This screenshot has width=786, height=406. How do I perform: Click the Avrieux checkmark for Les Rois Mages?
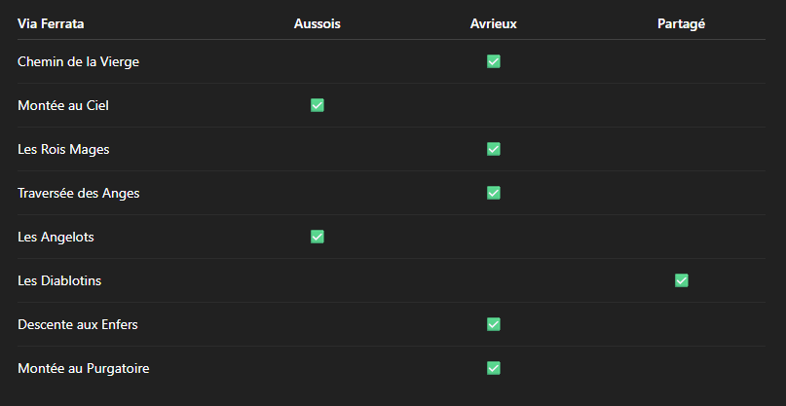coord(493,149)
